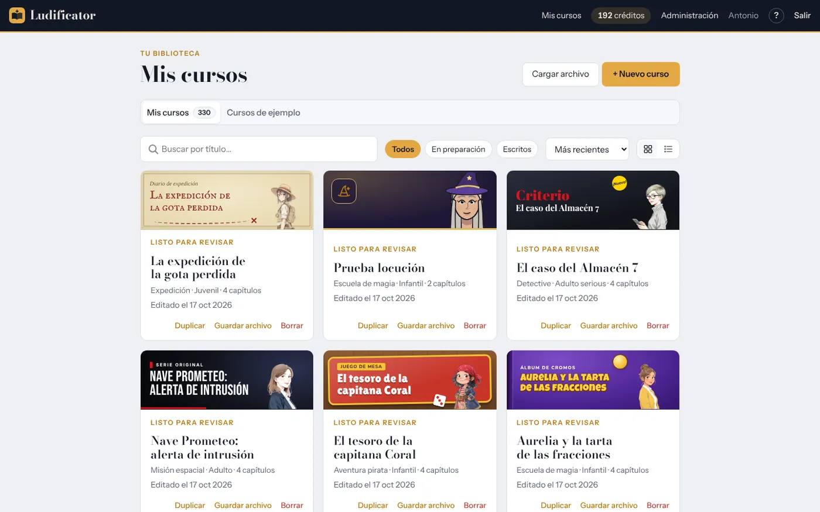Duplicate El caso del Almacén 7
The height and width of the screenshot is (512, 820).
556,325
